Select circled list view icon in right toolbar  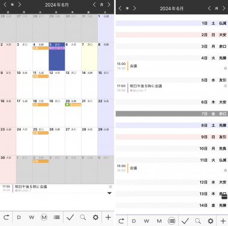point(172,221)
